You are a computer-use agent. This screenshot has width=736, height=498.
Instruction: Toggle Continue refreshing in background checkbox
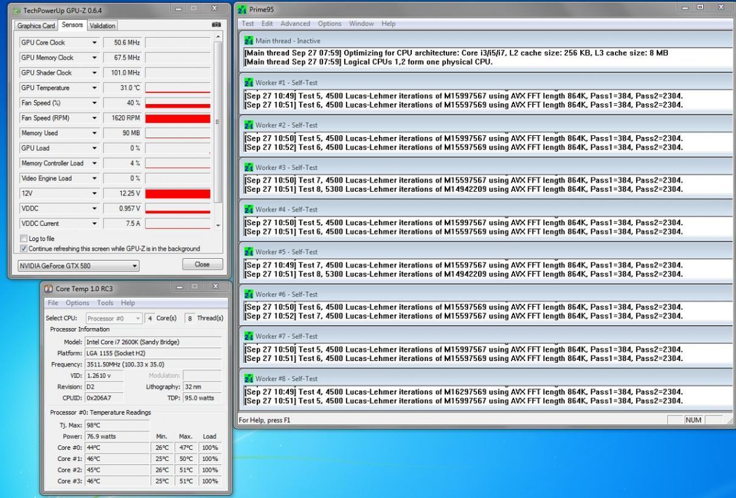[x=24, y=248]
